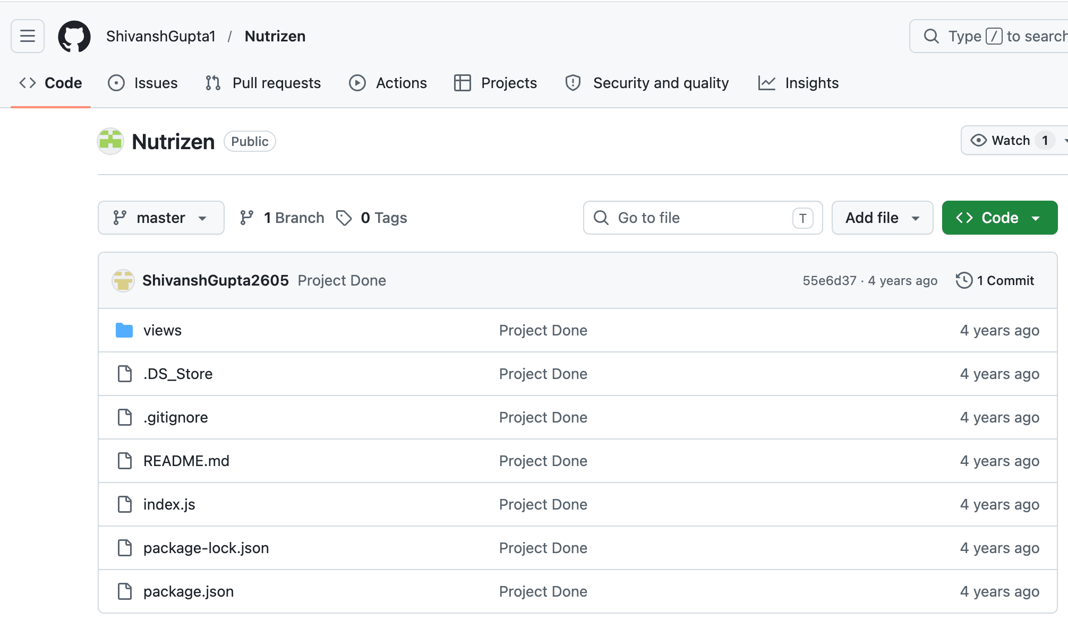Screen dimensions: 1068x620
Task: Click the slash shortcut key icon in search
Action: click(994, 36)
